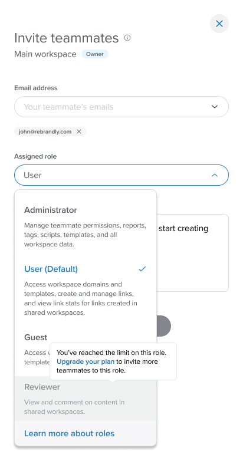This screenshot has width=243, height=451.
Task: Click the john@rebrandly.com chip label
Action: pos(45,131)
